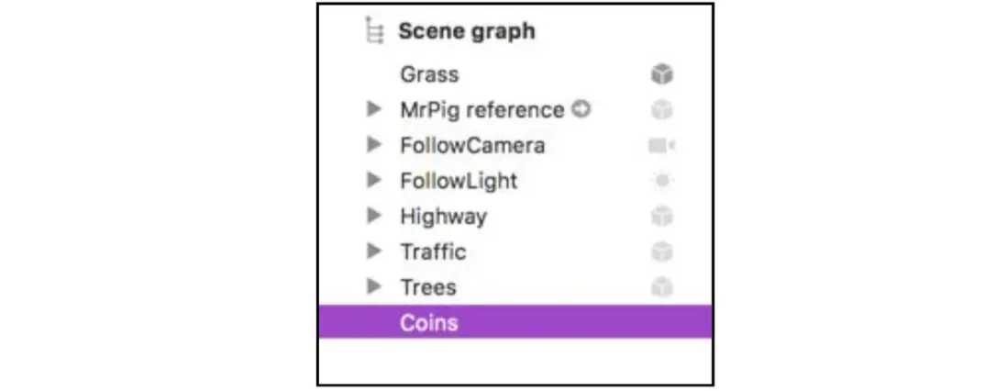Expand the MrPig reference node
1007x391 pixels.
pyautogui.click(x=373, y=110)
